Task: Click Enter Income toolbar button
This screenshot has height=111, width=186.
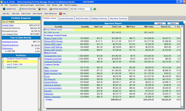Action: (x=26, y=14)
